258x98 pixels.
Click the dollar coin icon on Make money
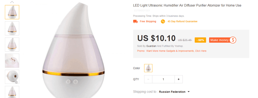coord(233,40)
